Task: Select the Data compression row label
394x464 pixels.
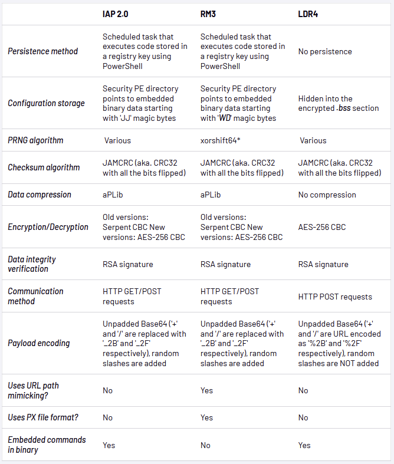Action: pos(40,195)
